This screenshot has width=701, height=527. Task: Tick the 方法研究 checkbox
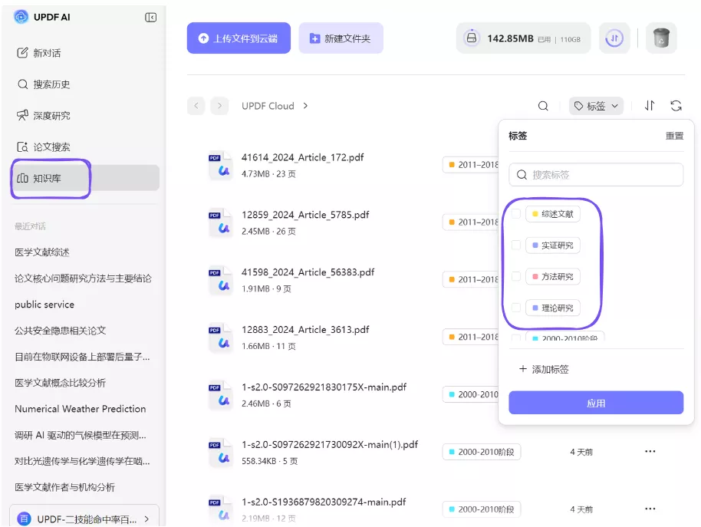518,277
